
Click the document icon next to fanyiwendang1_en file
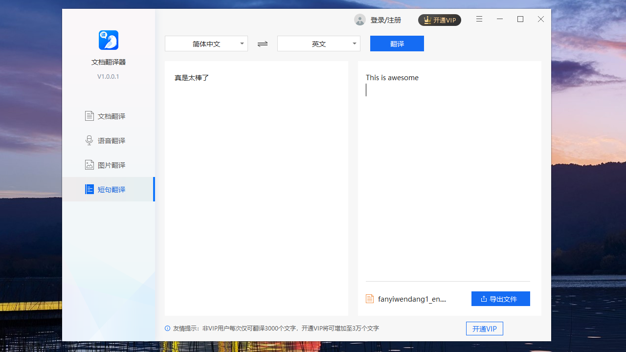370,298
